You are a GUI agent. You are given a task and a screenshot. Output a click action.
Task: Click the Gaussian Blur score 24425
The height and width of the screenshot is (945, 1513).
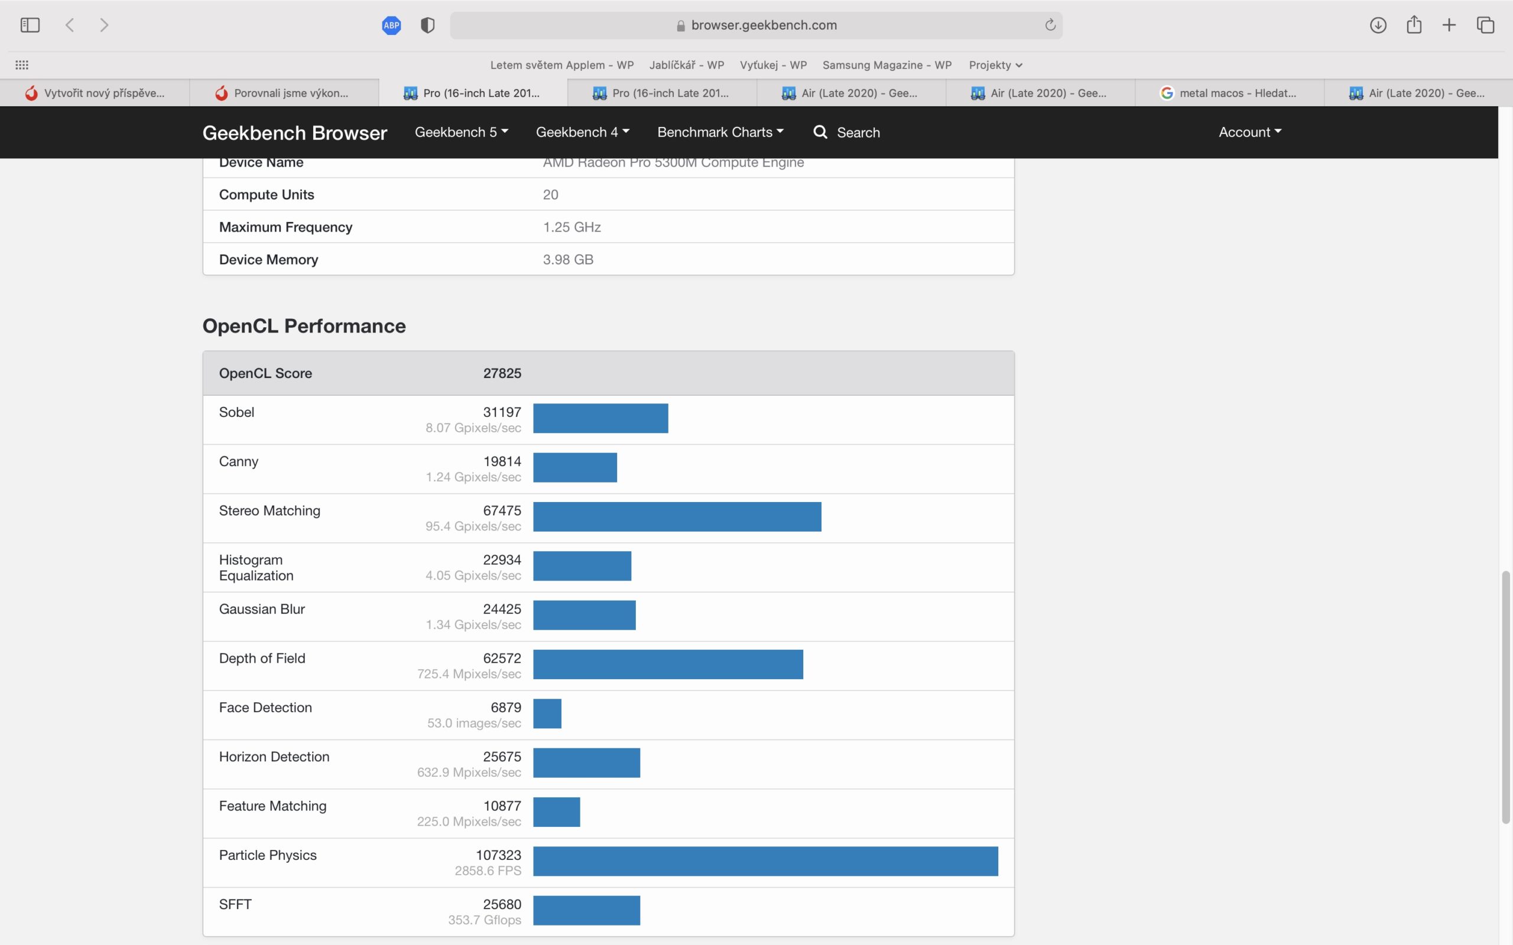pyautogui.click(x=501, y=609)
